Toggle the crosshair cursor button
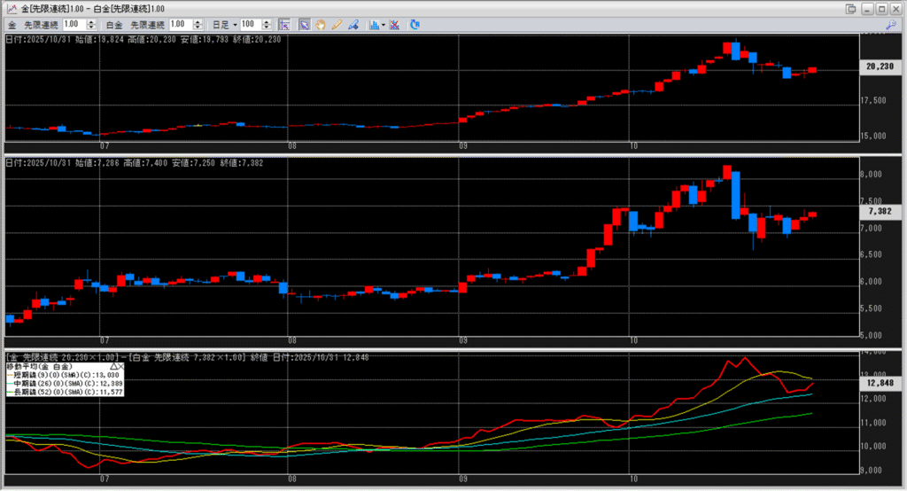Viewport: 907px width, 491px height. [x=284, y=24]
